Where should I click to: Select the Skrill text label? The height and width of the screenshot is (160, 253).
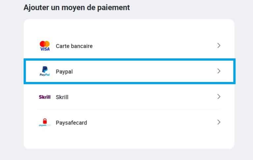click(x=62, y=97)
